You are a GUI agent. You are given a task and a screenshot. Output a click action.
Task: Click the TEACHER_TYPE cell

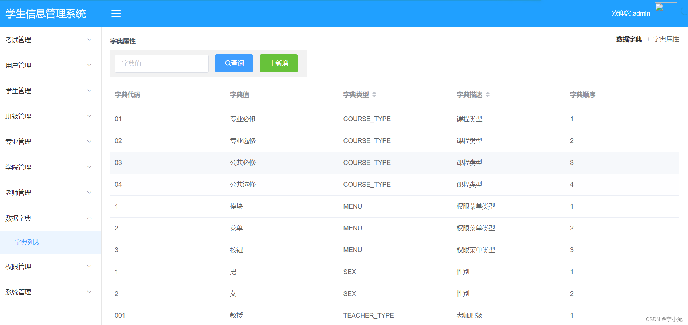[x=369, y=316]
